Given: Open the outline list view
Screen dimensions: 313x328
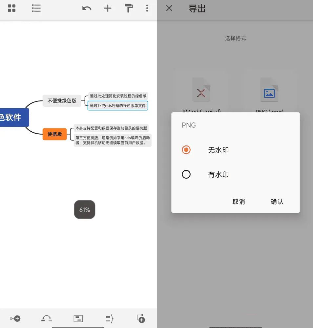Looking at the screenshot, I should (x=36, y=8).
